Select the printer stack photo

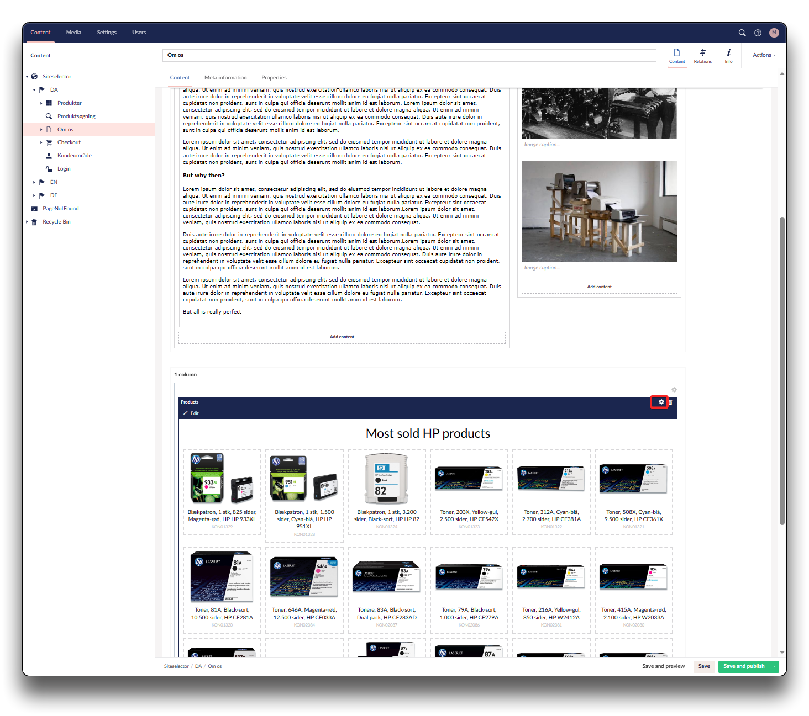click(599, 211)
